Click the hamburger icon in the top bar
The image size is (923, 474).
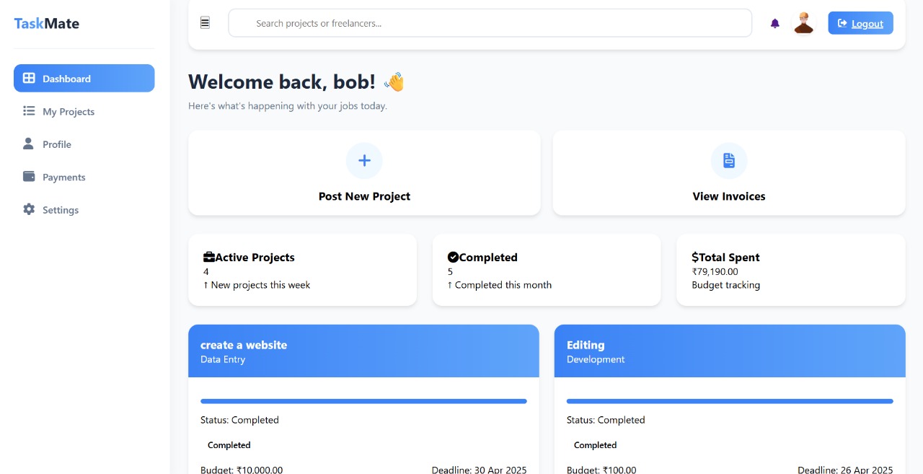point(205,22)
